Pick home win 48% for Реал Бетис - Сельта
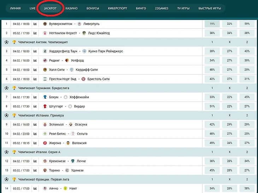This screenshot has height=193, width=258. (212, 134)
